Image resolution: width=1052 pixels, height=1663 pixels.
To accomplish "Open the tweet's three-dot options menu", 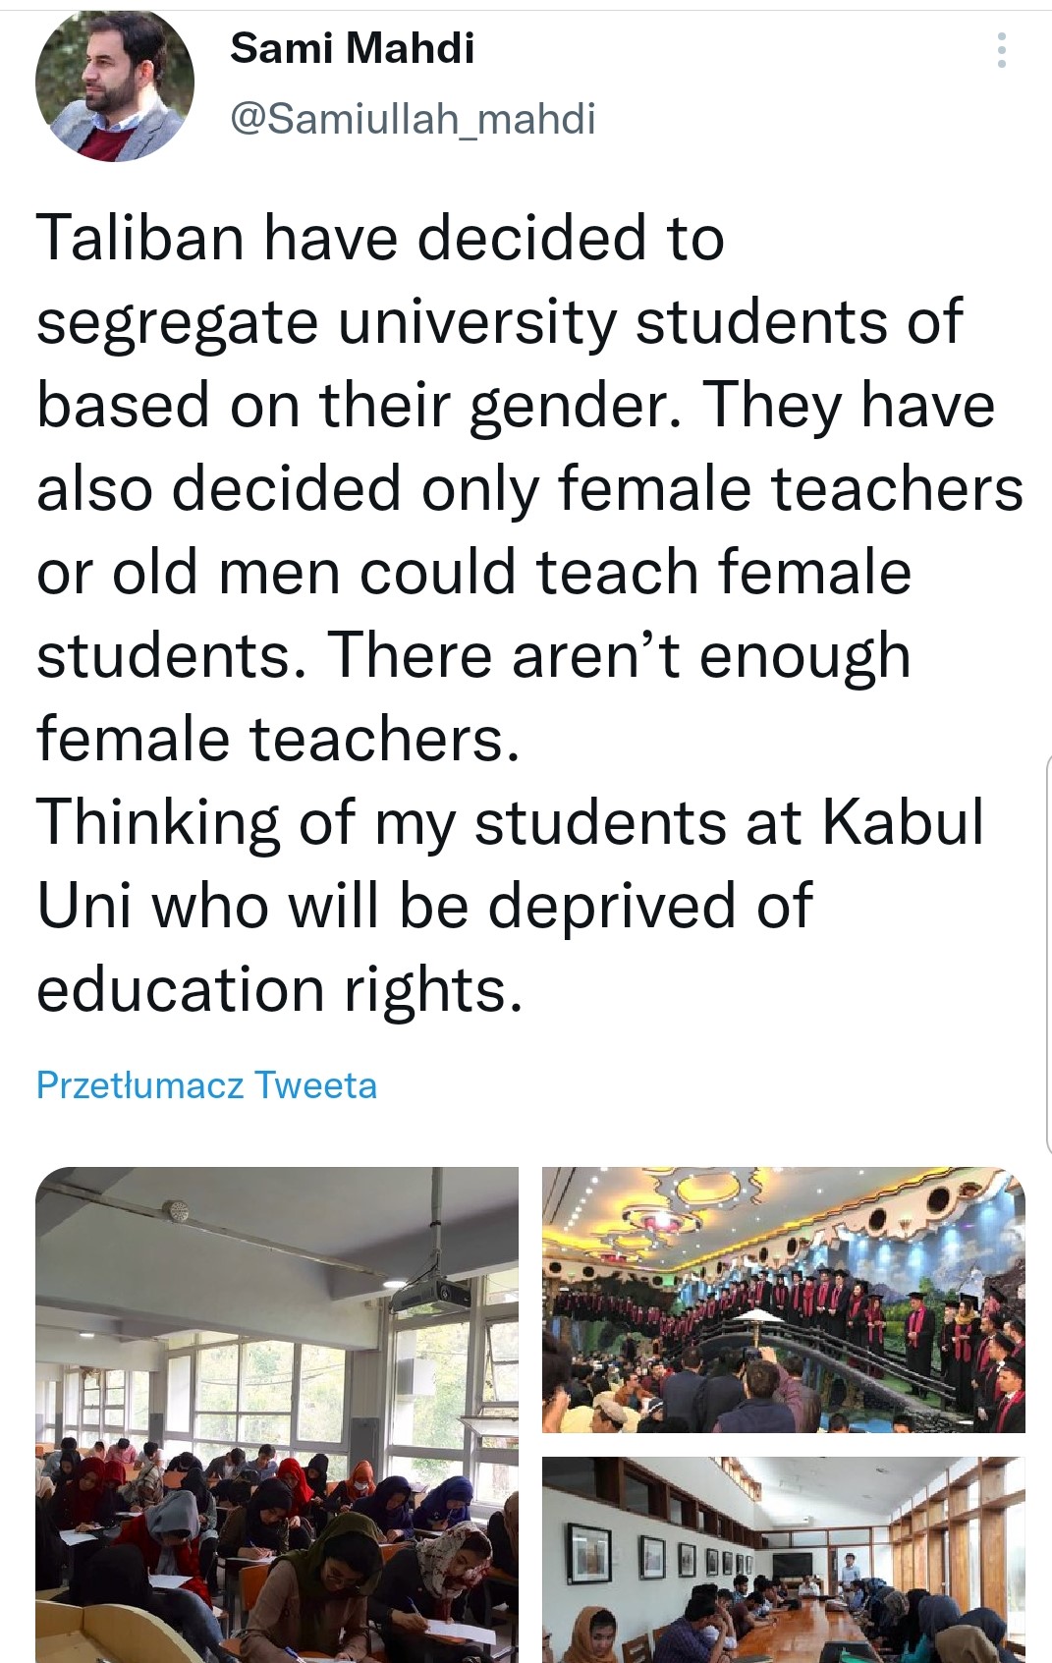I will pos(1001,50).
